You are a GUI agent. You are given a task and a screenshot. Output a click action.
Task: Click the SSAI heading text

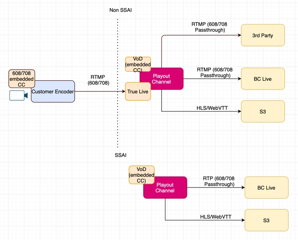[121, 155]
